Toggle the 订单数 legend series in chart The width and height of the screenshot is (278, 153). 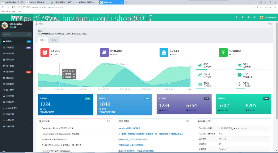pos(121,64)
